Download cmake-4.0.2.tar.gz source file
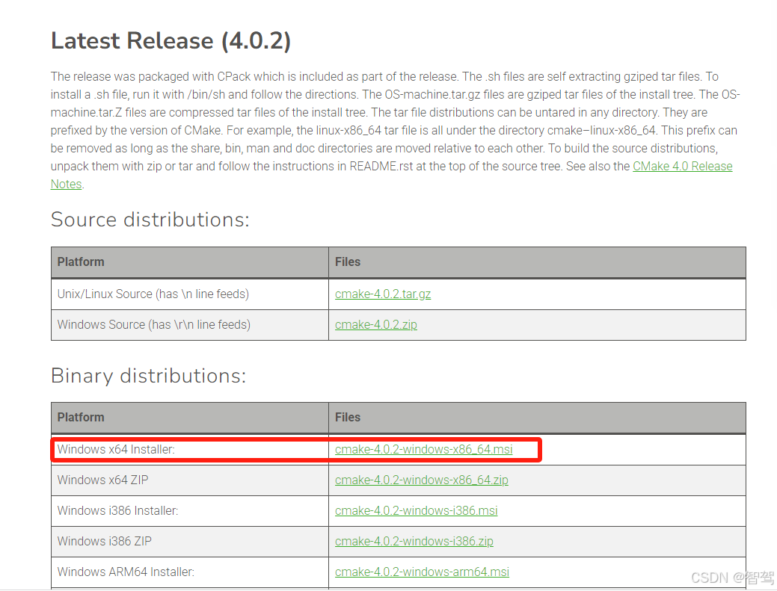This screenshot has height=591, width=777. (x=383, y=294)
